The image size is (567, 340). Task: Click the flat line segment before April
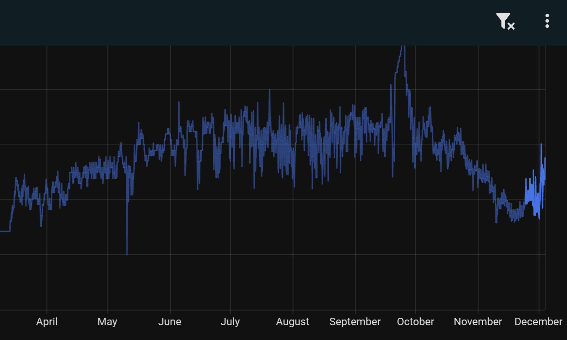[x=4, y=231]
